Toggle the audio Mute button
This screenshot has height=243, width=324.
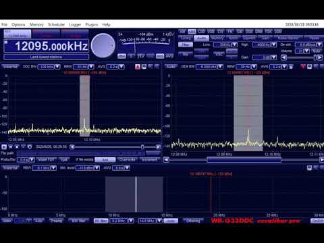[x=317, y=51]
